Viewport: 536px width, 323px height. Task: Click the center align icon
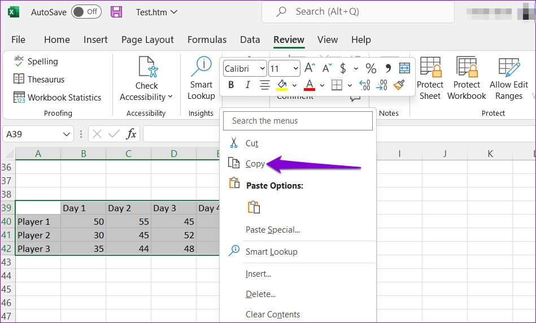pos(264,85)
